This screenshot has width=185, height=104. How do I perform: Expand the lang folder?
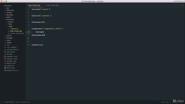[7, 24]
